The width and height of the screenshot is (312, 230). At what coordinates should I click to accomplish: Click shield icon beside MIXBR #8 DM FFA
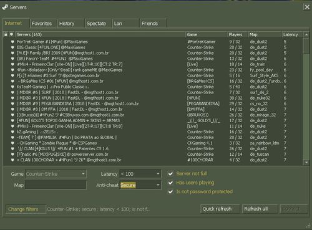tap(12, 109)
